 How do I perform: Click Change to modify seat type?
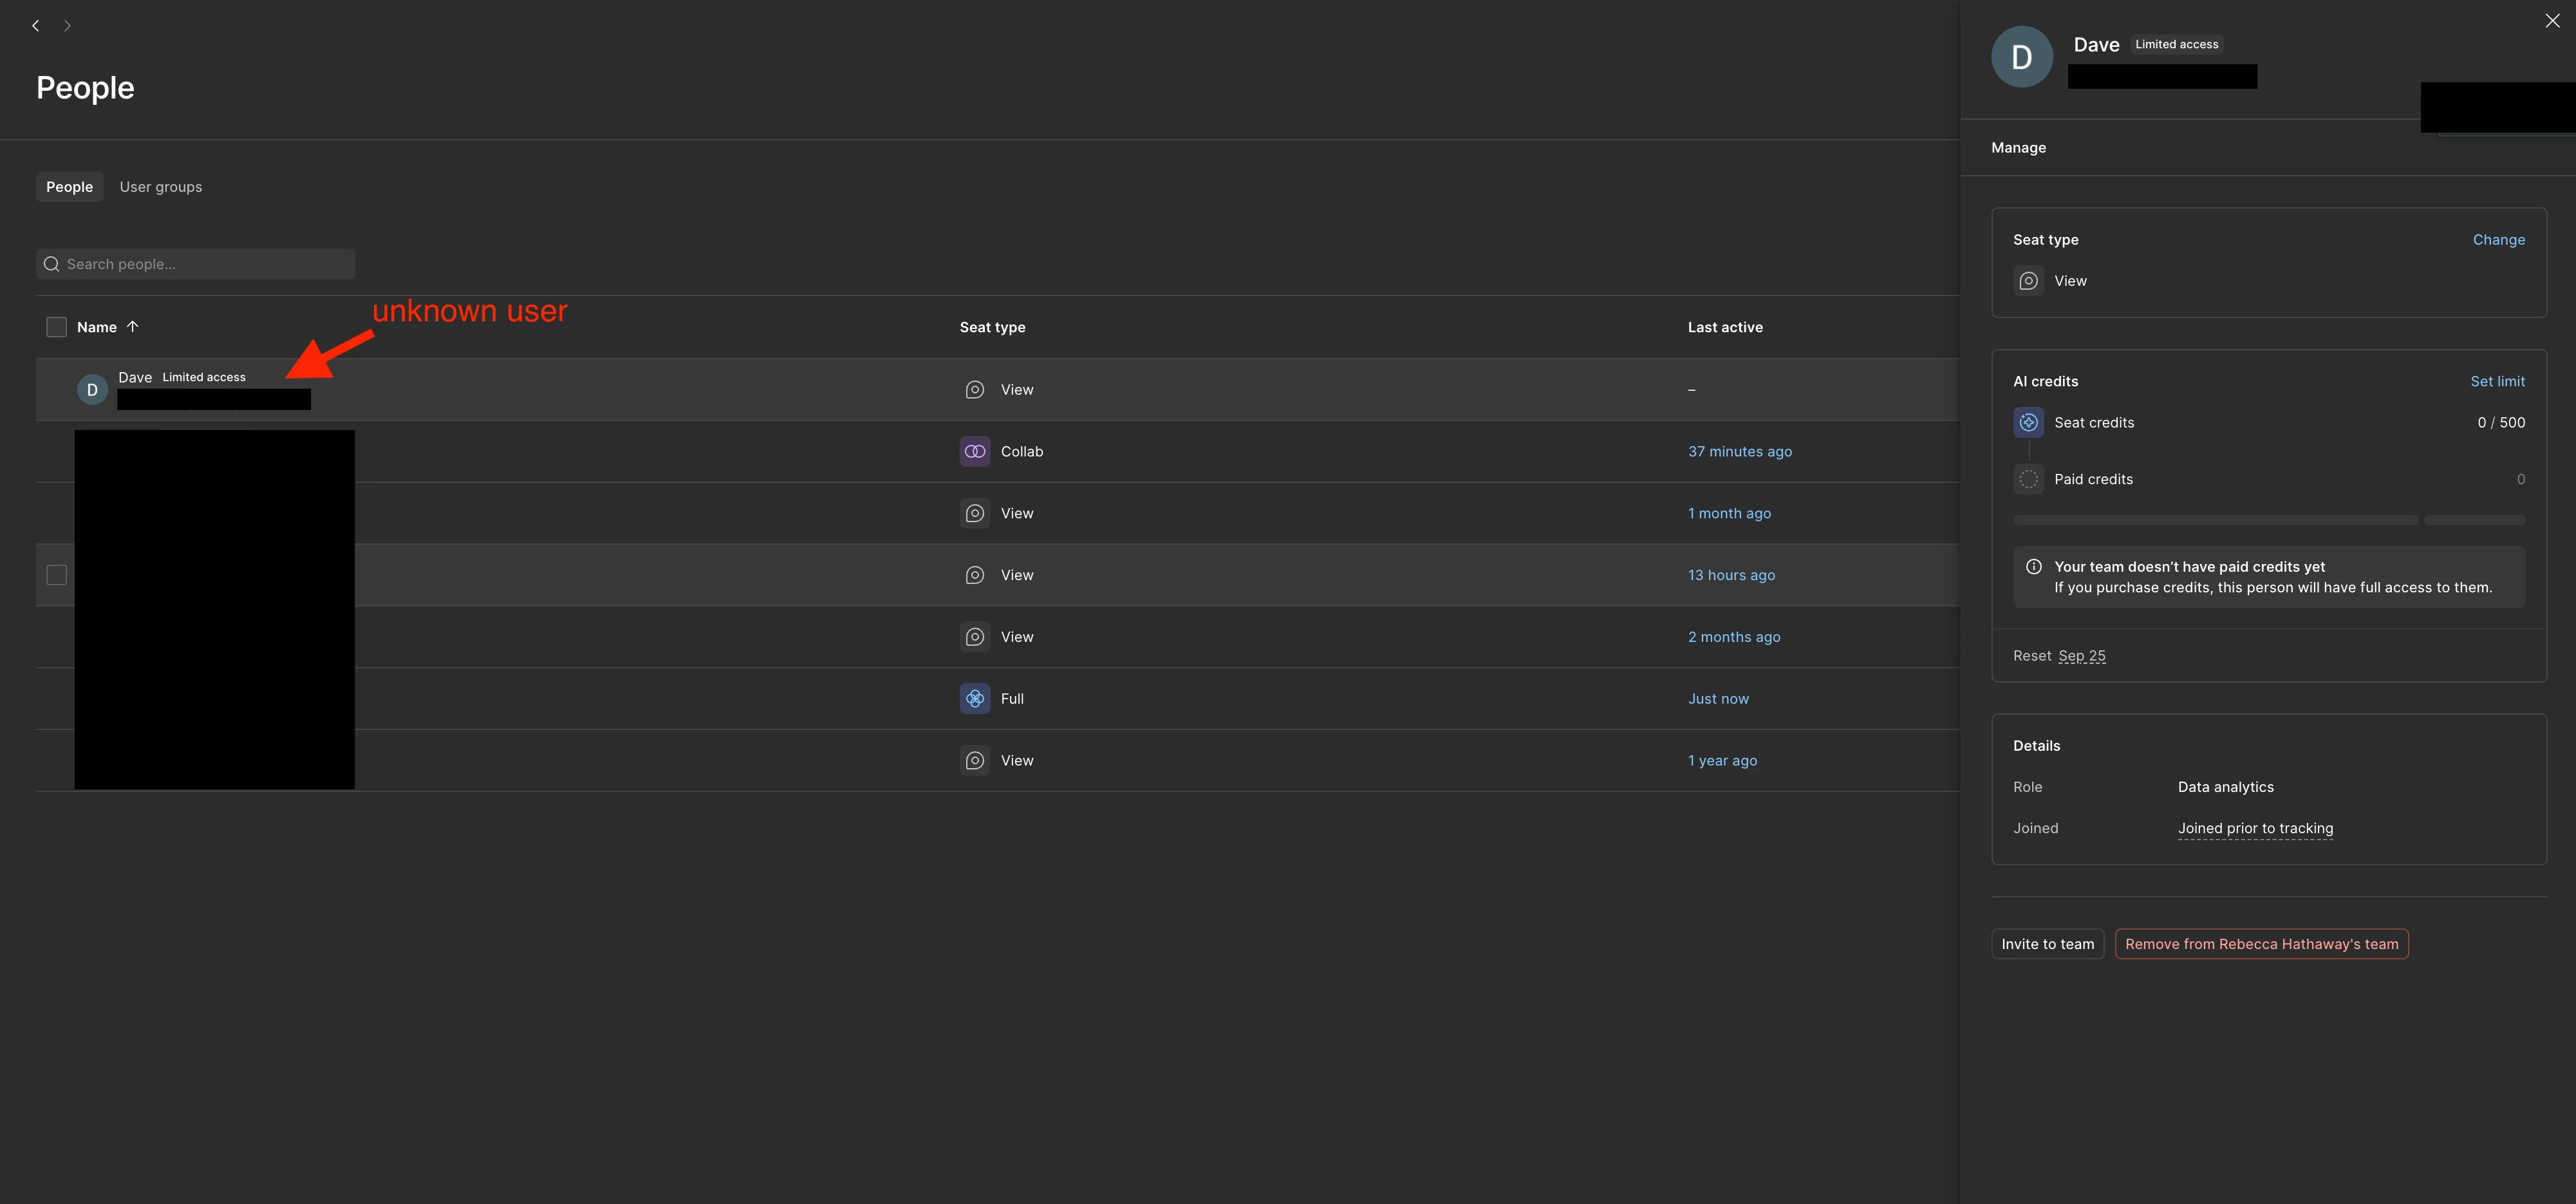coord(2498,240)
